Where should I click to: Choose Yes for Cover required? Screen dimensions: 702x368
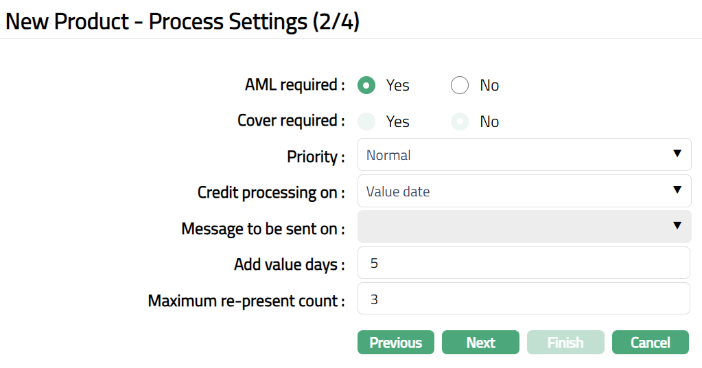367,122
